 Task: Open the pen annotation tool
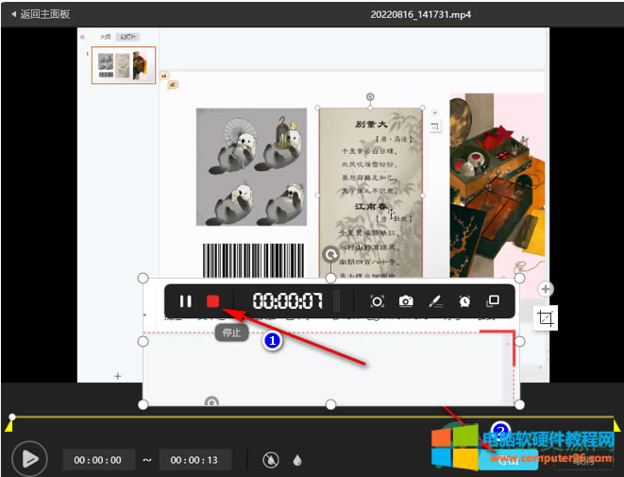[x=435, y=301]
